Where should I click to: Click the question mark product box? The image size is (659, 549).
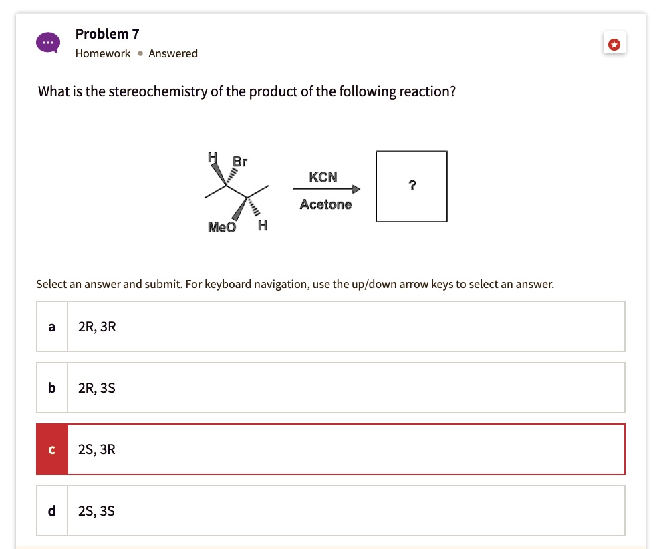pos(412,186)
